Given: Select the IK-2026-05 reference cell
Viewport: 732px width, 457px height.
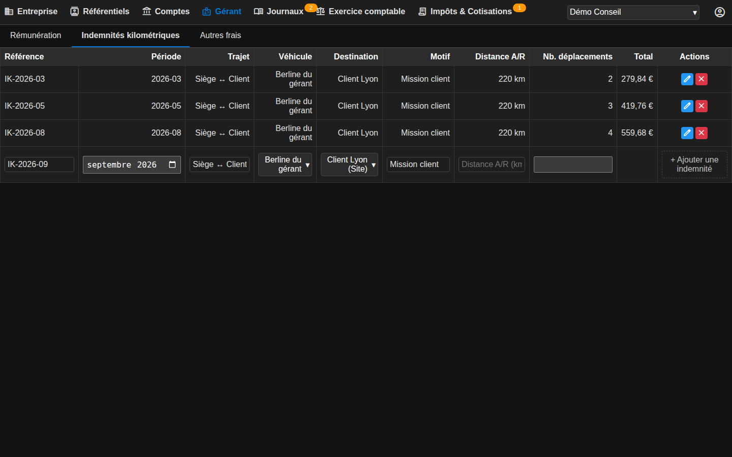Looking at the screenshot, I should [x=39, y=106].
